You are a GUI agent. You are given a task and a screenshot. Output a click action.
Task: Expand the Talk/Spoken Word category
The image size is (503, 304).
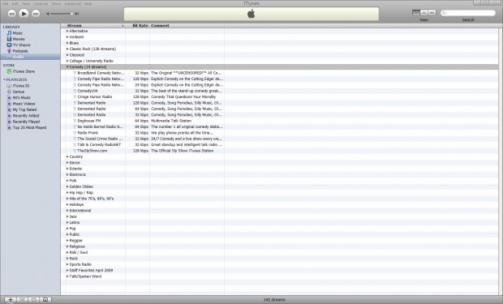coord(67,276)
